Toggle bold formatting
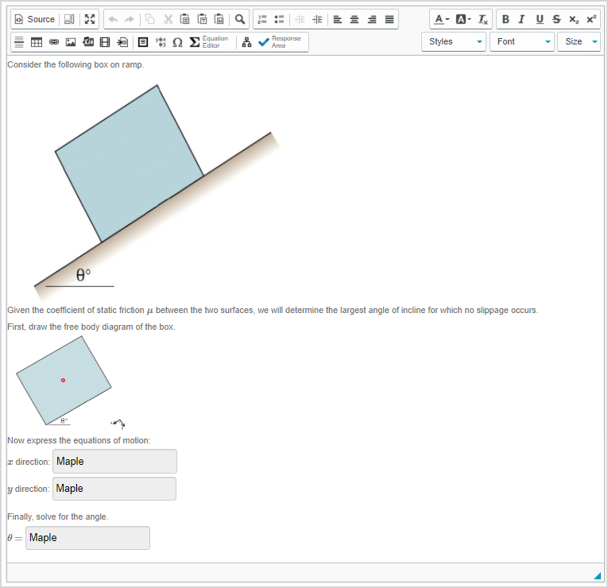Screen dimensions: 608x588 point(505,19)
